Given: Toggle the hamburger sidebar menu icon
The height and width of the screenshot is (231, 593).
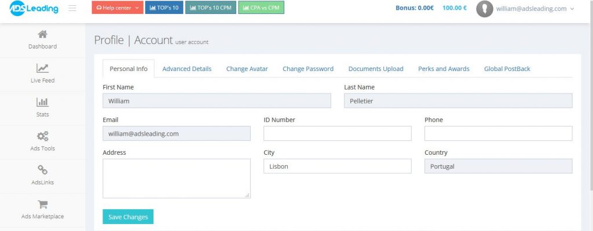Looking at the screenshot, I should pos(72,8).
